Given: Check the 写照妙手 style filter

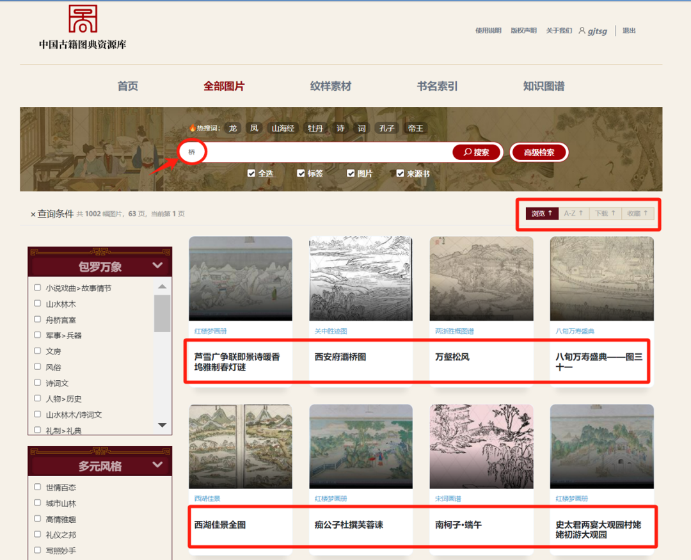Looking at the screenshot, I should click(x=38, y=550).
